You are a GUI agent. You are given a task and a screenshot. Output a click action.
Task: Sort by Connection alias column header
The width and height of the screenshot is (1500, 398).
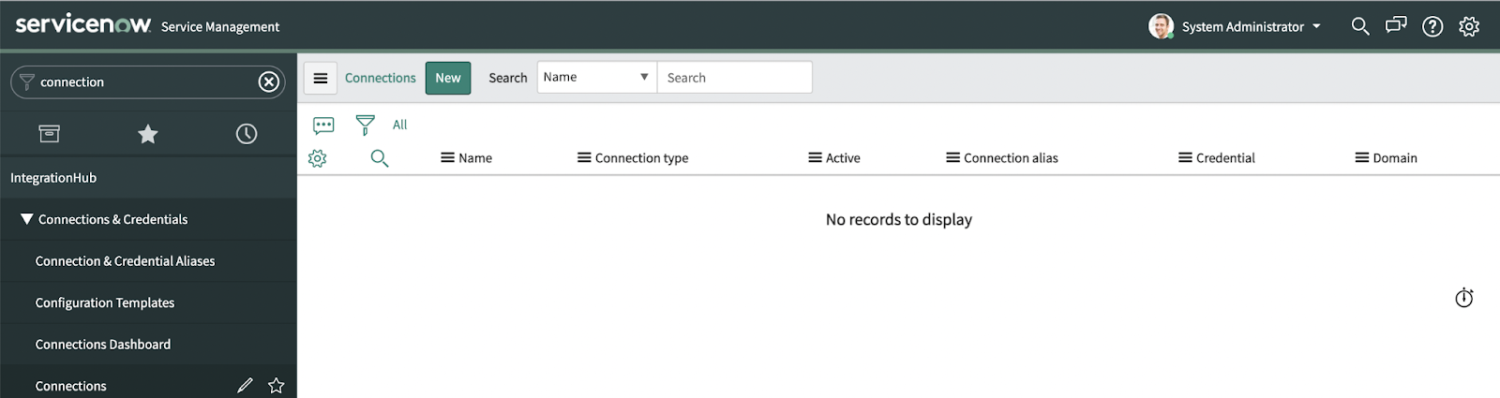tap(1011, 158)
